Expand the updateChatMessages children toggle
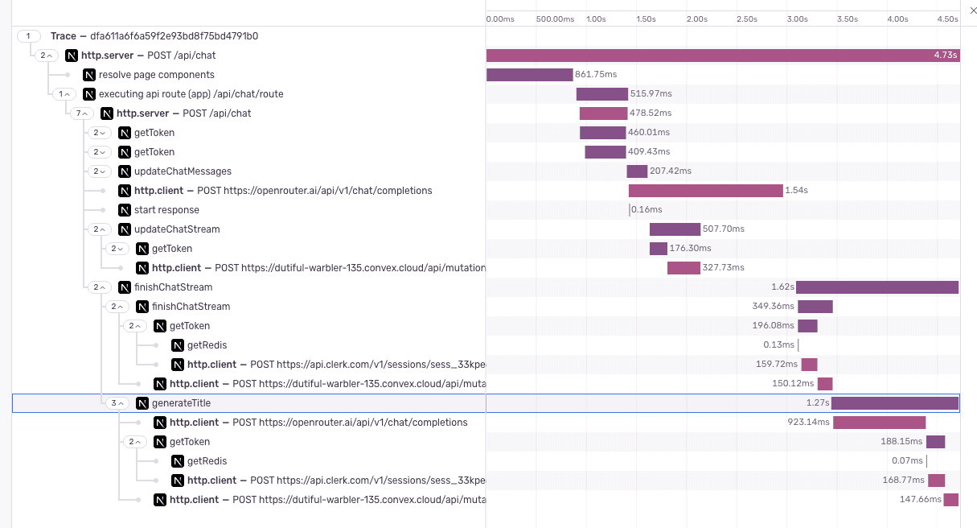The image size is (977, 528). 100,171
